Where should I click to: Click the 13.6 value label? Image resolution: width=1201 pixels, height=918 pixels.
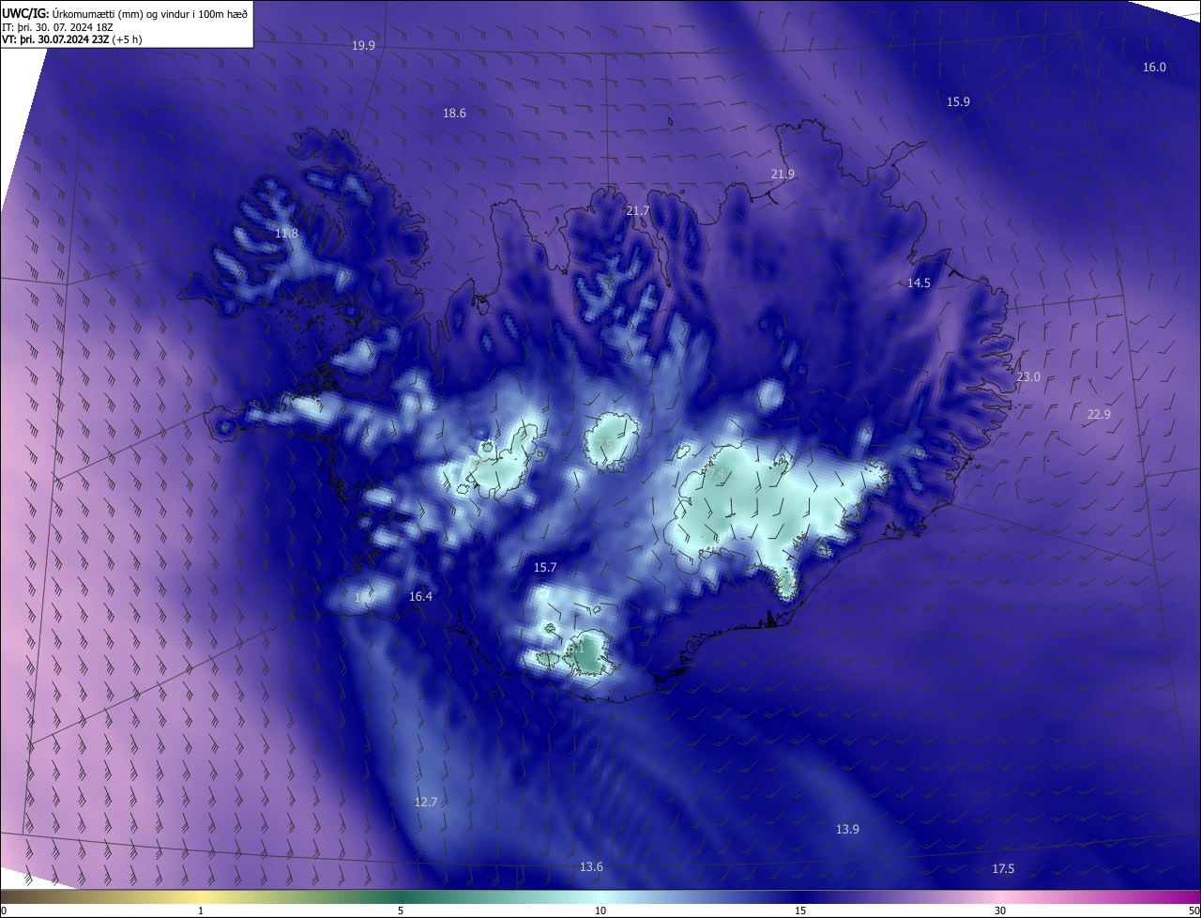(591, 866)
